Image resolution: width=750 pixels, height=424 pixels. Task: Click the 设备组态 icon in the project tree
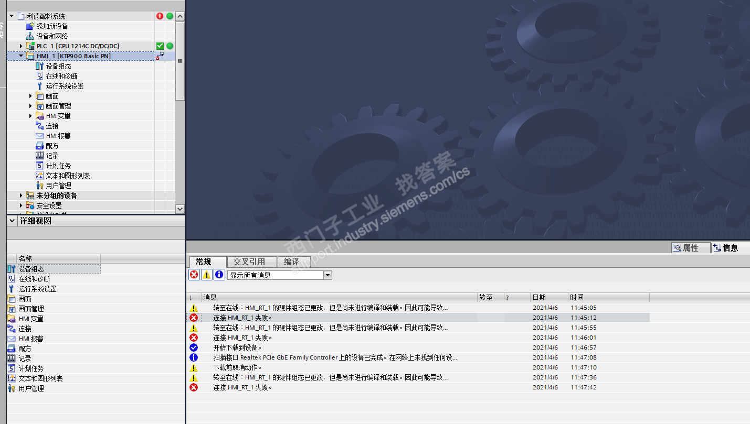click(x=39, y=66)
